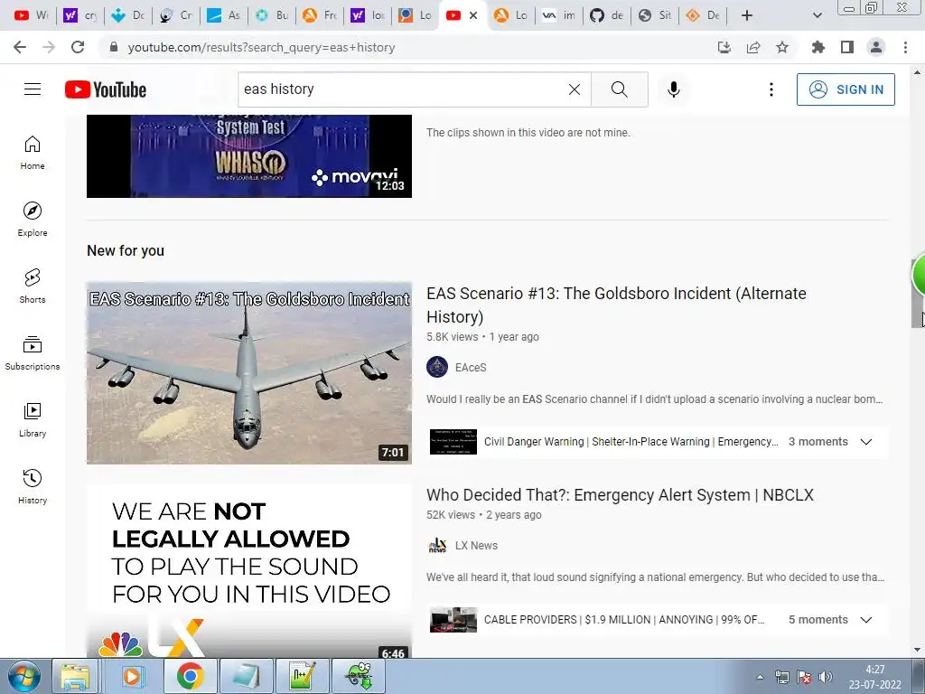The image size is (925, 694).
Task: Start voice search with the microphone
Action: tap(673, 89)
